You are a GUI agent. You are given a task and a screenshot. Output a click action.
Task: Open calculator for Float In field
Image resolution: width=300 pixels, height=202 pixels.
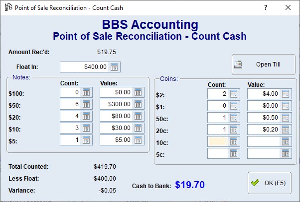(x=115, y=67)
